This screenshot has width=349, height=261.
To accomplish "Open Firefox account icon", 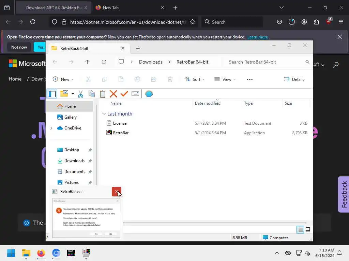I will pyautogui.click(x=304, y=22).
